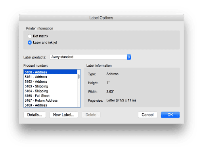Select 5168 - Address at list bottom
Screen dimensions: 203x153
coord(50,105)
